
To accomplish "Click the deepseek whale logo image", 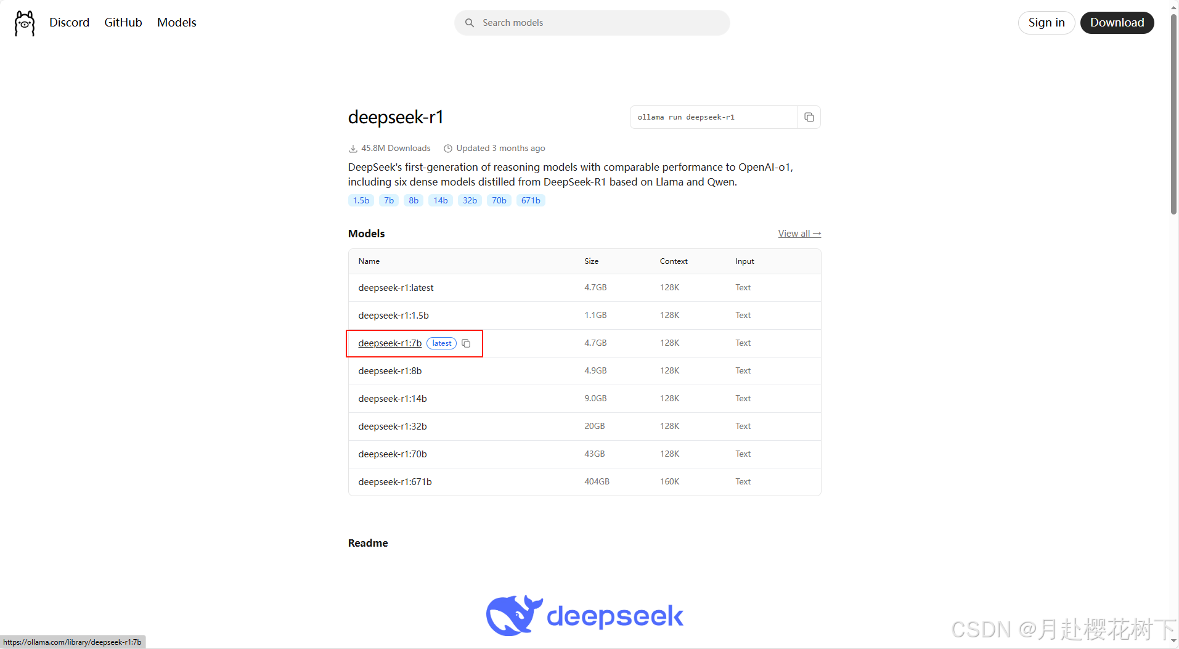I will pos(584,615).
